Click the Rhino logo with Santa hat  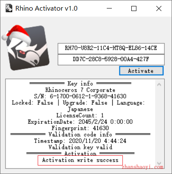25,48
